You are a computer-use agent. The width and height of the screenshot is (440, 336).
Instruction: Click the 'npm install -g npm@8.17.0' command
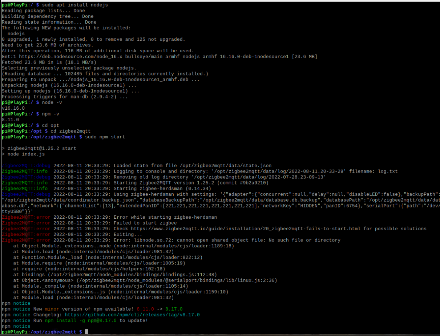pyautogui.click(x=81, y=321)
